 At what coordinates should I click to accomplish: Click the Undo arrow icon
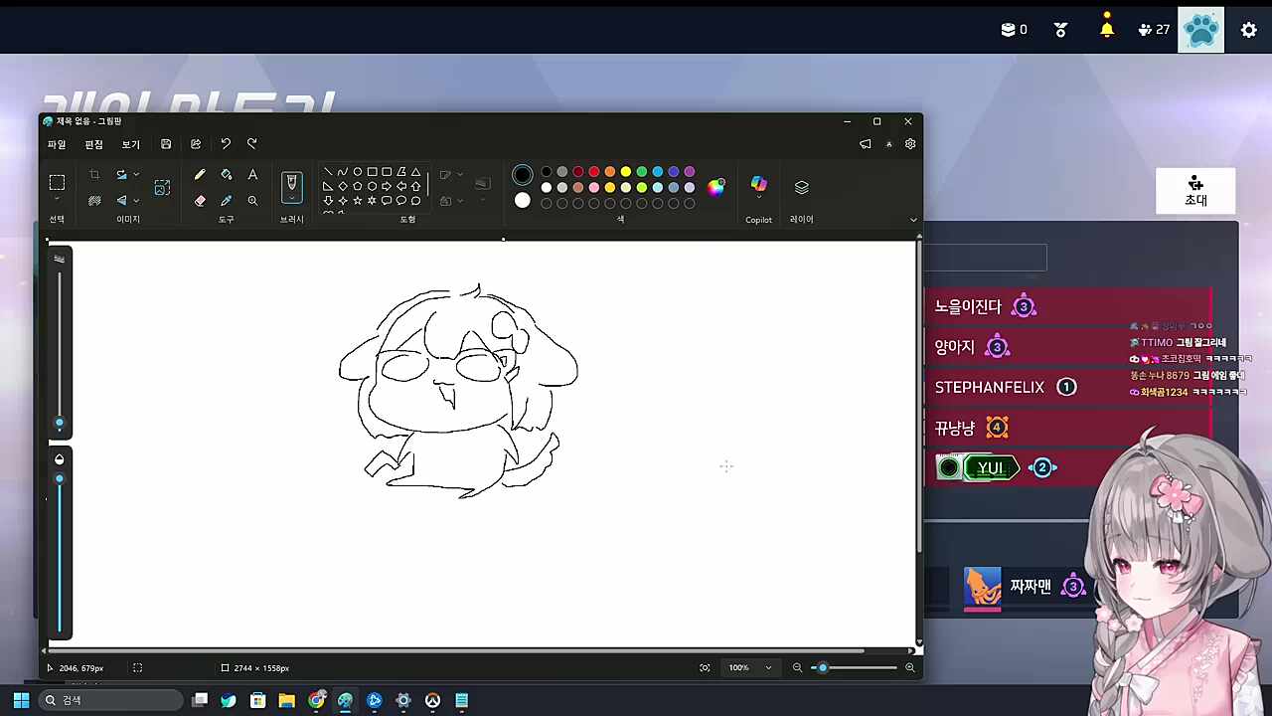(x=226, y=143)
